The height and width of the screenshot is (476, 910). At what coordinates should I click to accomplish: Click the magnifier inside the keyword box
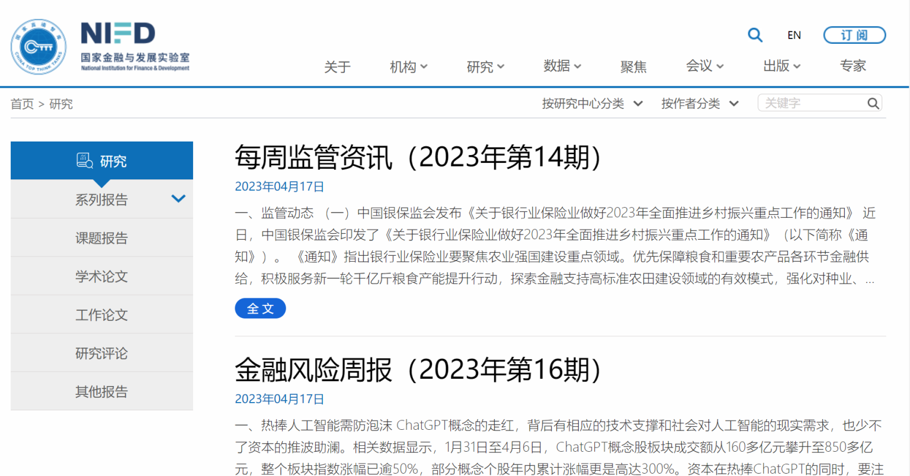click(873, 103)
